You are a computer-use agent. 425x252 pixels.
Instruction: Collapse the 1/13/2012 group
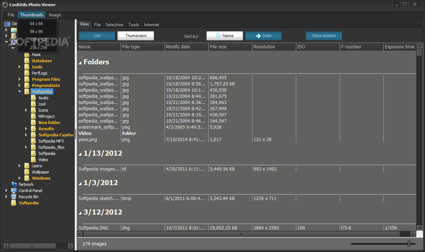(x=80, y=154)
